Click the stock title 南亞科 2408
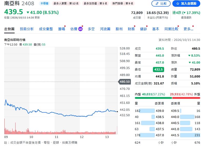The width and height of the screenshot is (205, 146). [19, 3]
